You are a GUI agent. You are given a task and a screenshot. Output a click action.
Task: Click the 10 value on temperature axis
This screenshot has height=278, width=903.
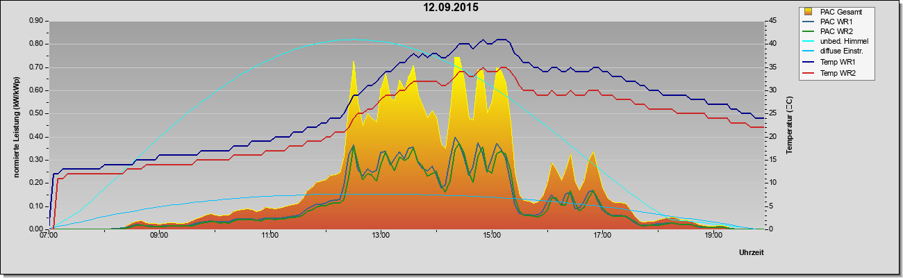coord(772,183)
